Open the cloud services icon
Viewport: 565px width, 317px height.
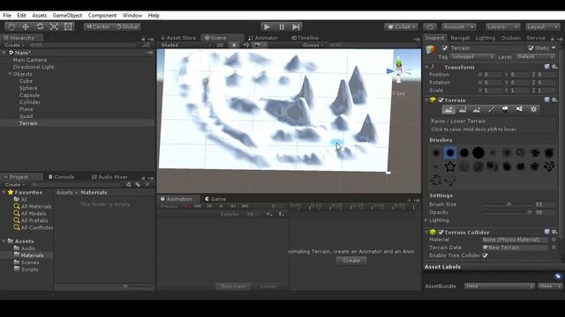[x=430, y=27]
